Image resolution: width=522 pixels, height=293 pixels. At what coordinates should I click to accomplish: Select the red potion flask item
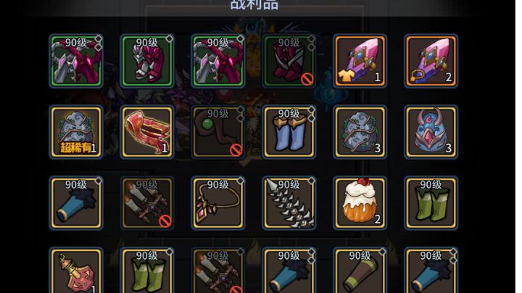76,271
